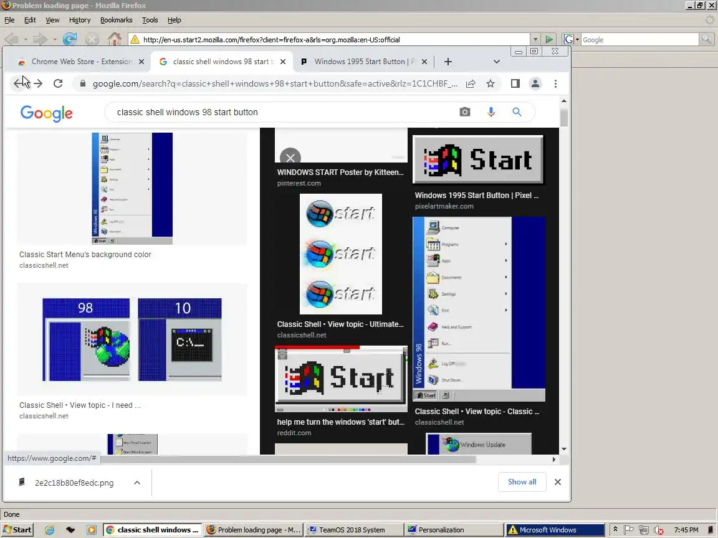718x538 pixels.
Task: Click Firefox forward arrow button
Action: click(x=40, y=39)
